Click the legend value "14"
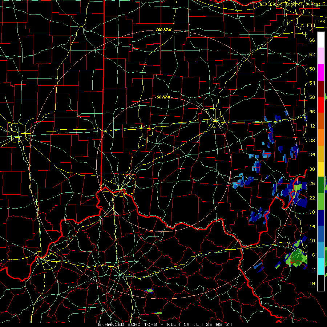This screenshot has width=327, height=327. pos(312,226)
